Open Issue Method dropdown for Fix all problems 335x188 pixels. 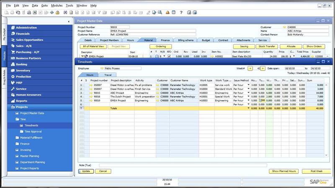248,85
